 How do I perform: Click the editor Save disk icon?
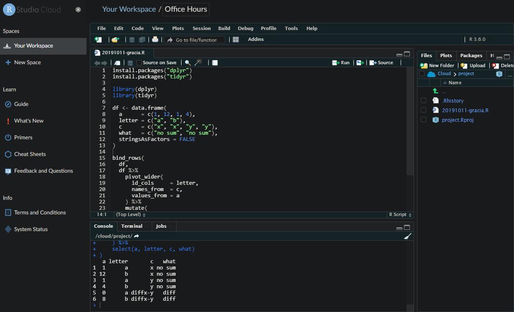pos(130,63)
